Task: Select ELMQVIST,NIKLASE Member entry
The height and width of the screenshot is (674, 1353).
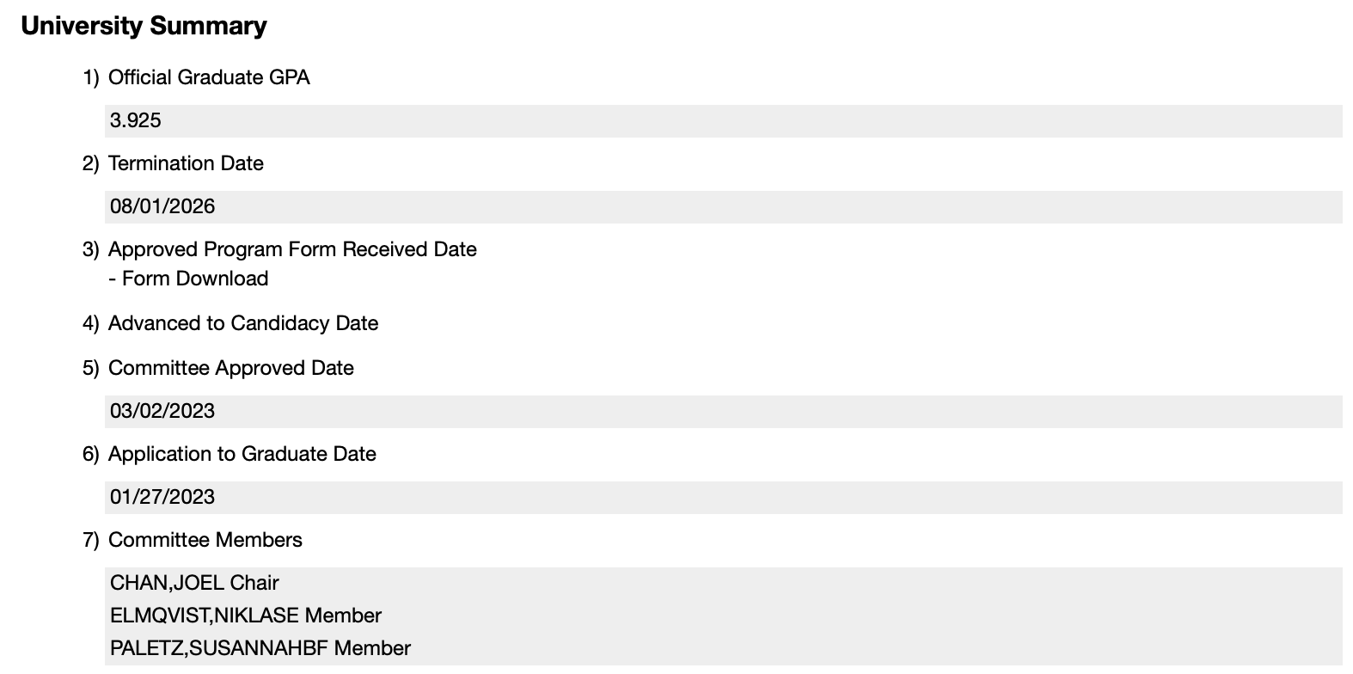Action: (246, 616)
